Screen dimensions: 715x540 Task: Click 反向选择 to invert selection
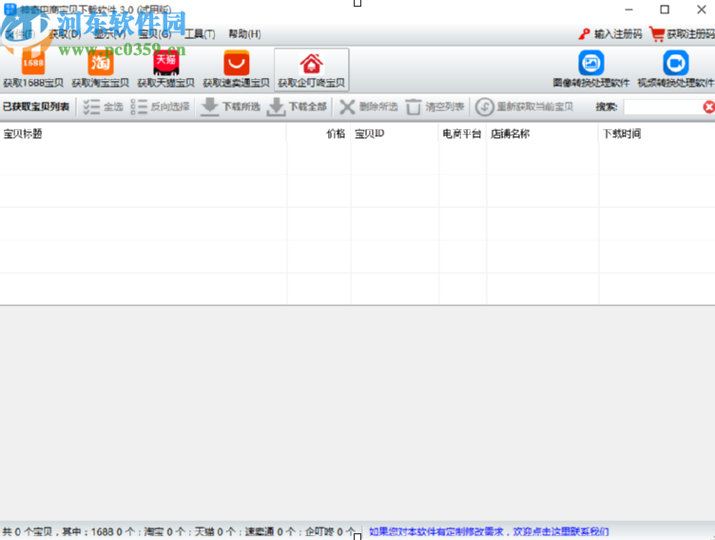[x=160, y=106]
